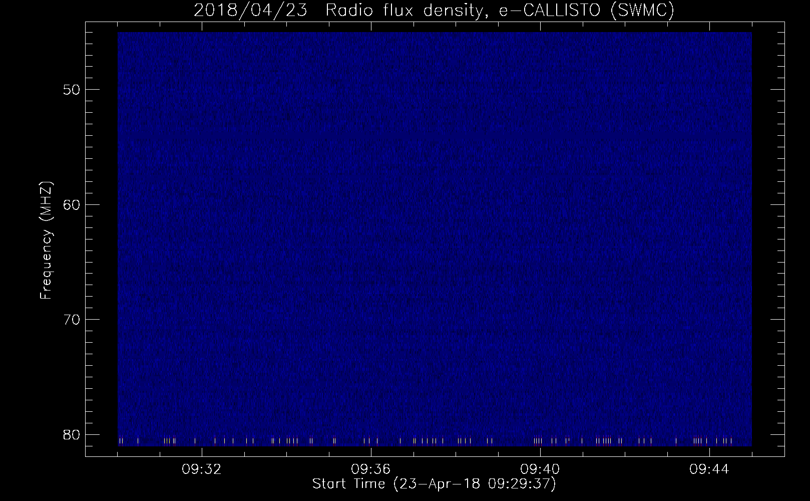This screenshot has width=810, height=501.
Task: Click the 09:36 time axis label
Action: click(x=371, y=469)
